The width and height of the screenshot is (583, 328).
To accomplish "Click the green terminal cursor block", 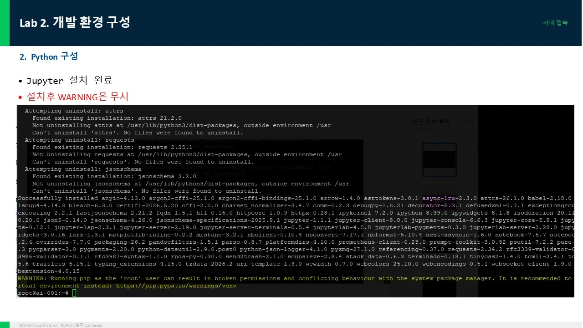I will coord(74,293).
